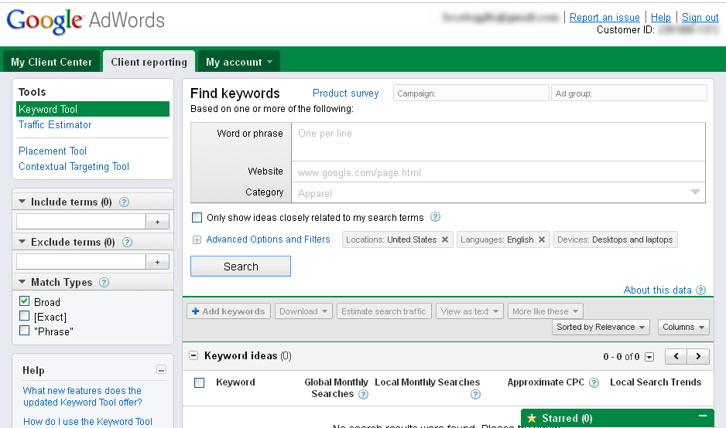Remove the English language filter
Viewport: 726px width, 428px height.
(542, 239)
